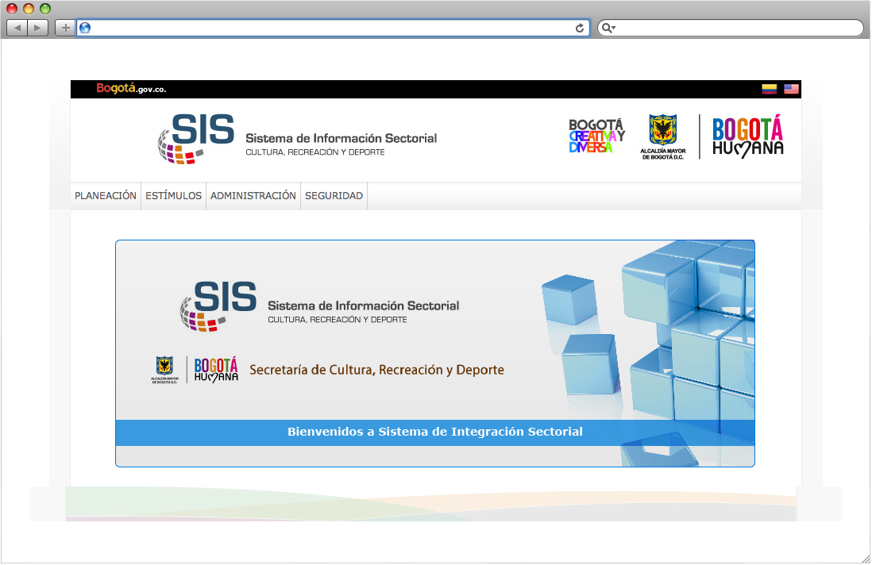The image size is (872, 565).
Task: Switch language with the US flag
Action: (x=791, y=89)
